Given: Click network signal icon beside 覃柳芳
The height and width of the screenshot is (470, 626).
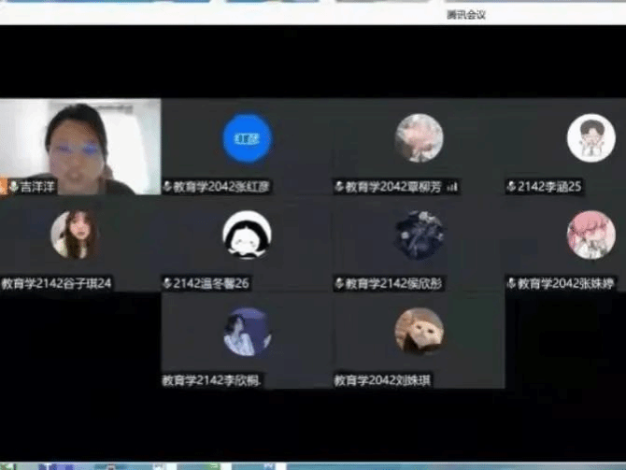Looking at the screenshot, I should point(452,187).
